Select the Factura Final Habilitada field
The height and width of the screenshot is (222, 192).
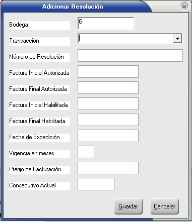(x=108, y=120)
